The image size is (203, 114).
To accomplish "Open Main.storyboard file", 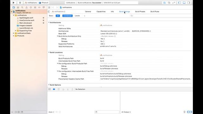I will 25,23.
